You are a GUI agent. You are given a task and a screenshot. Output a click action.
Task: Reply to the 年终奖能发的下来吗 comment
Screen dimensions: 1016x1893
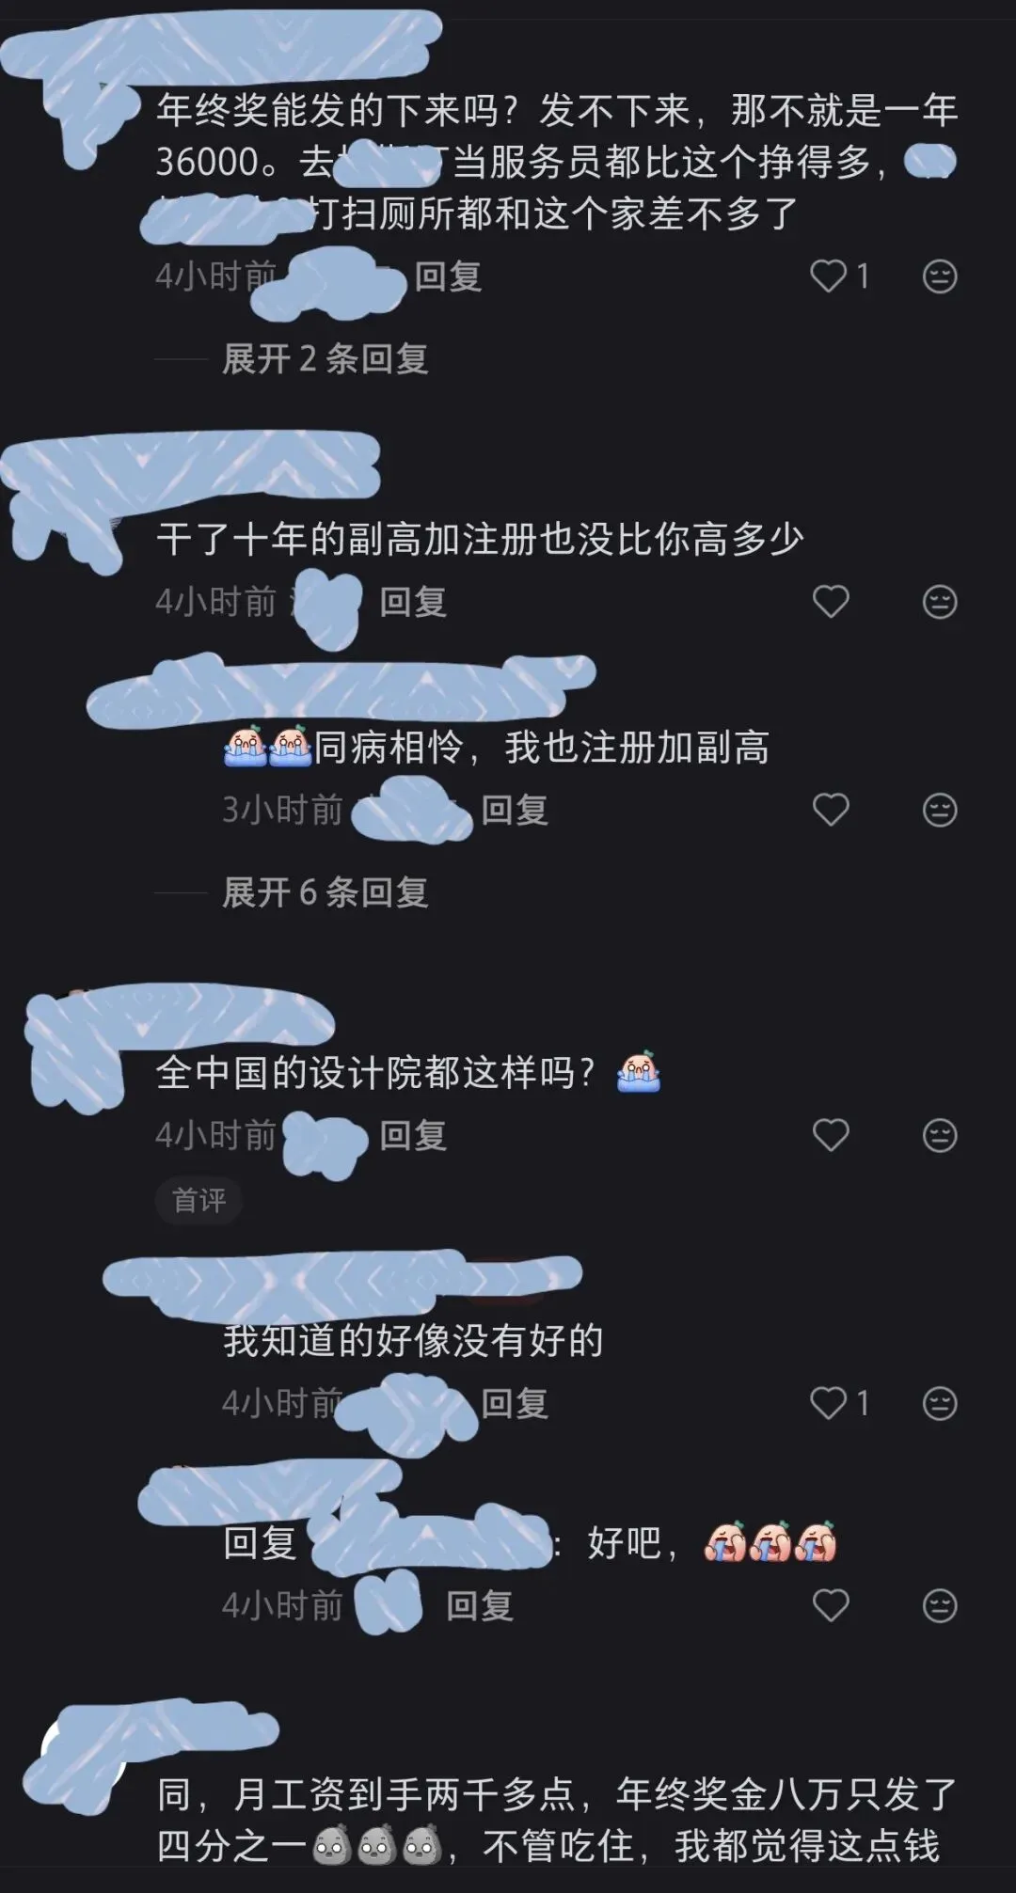tap(448, 276)
